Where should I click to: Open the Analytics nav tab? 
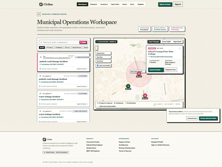click(104, 4)
